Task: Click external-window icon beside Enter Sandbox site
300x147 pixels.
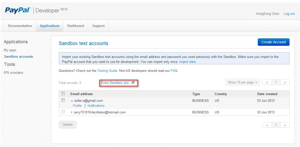Action: (133, 83)
